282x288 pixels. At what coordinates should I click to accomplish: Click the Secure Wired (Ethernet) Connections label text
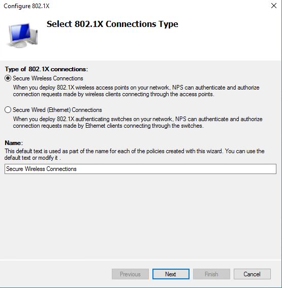coord(57,110)
